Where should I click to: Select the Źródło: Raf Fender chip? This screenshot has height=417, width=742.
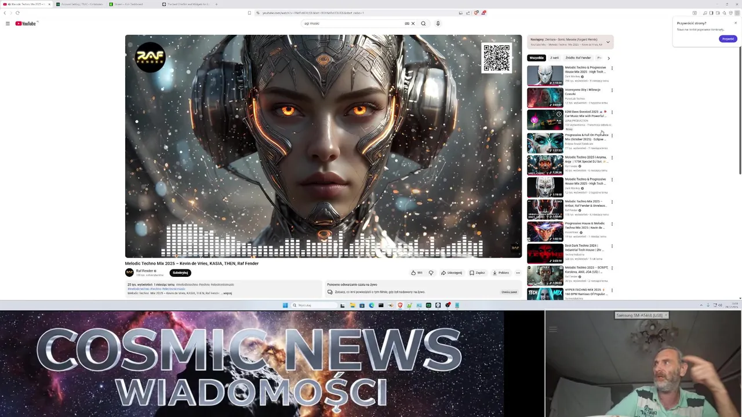point(578,58)
